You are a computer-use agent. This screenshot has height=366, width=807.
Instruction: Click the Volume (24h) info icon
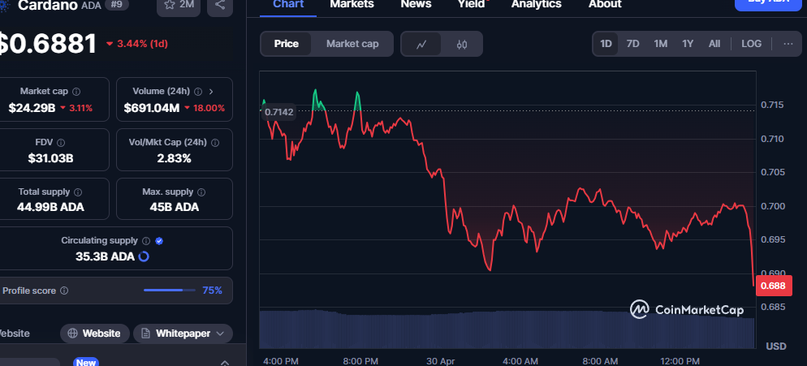pyautogui.click(x=199, y=92)
